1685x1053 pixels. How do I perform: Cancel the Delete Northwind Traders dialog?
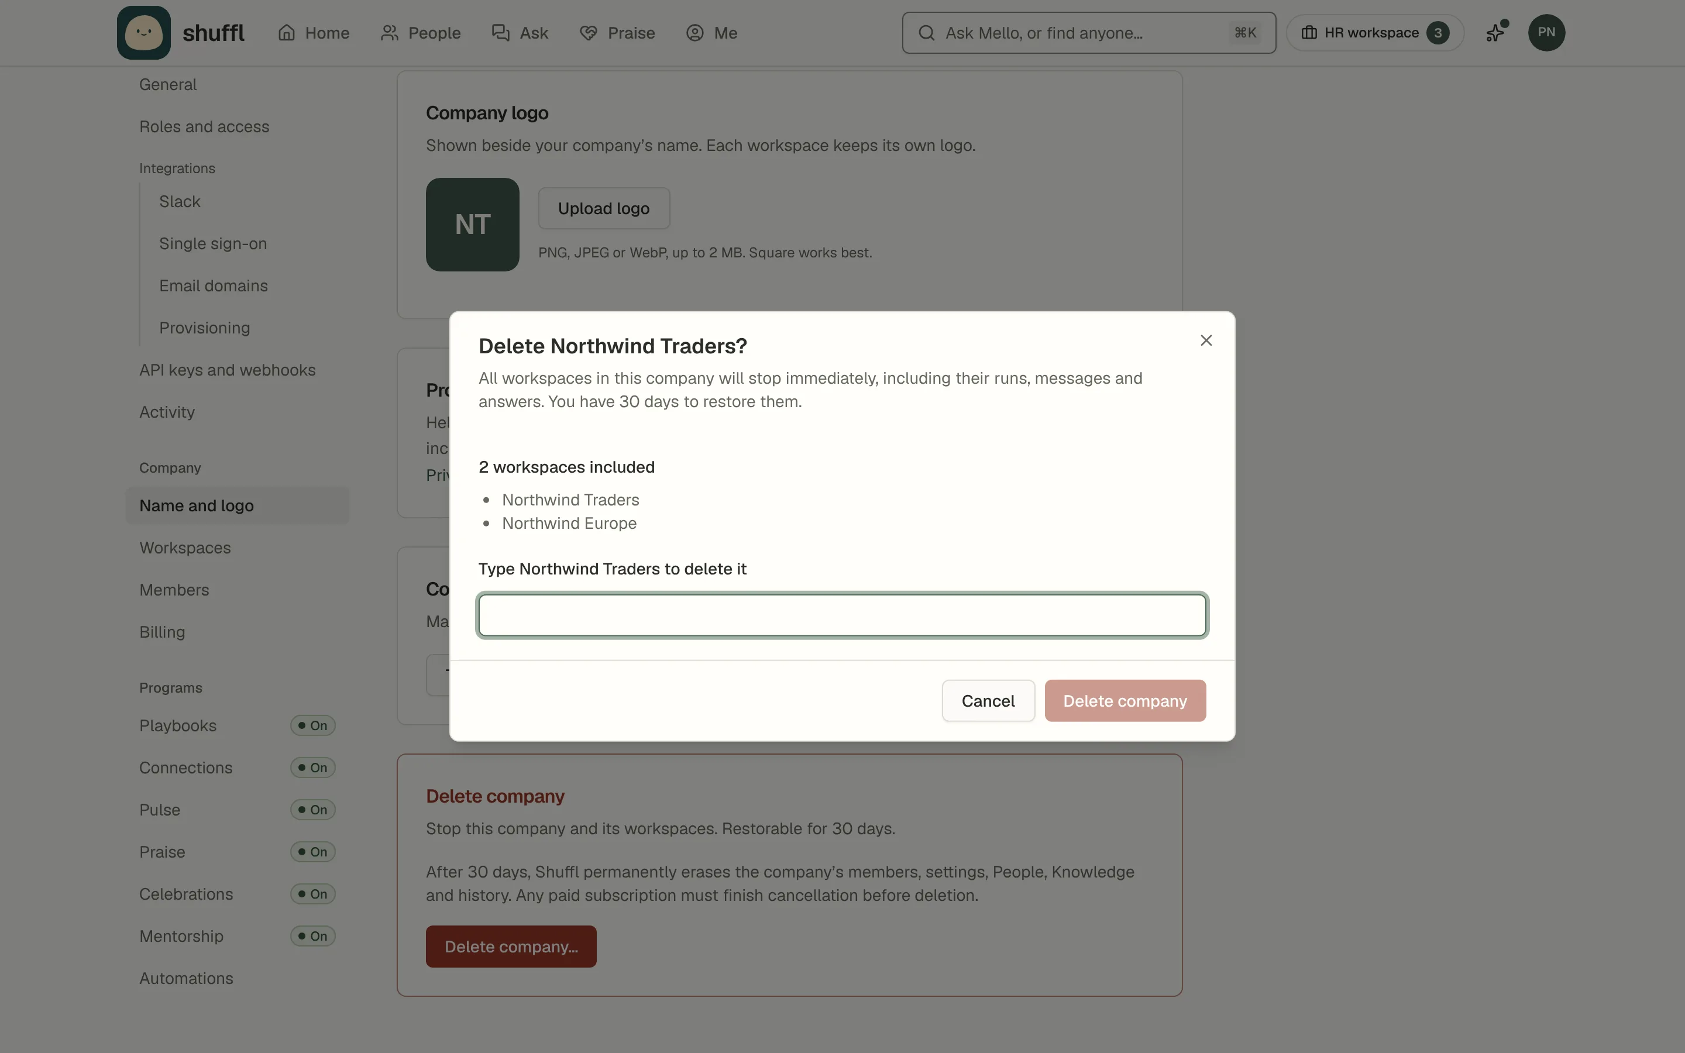[x=988, y=701]
